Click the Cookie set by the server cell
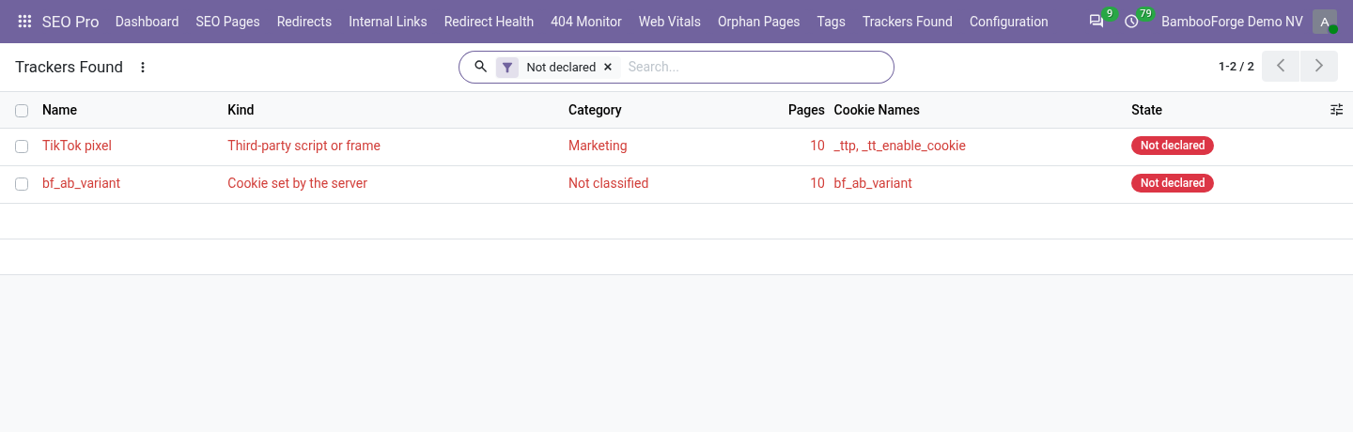Screen dimensions: 1353x432 point(297,183)
